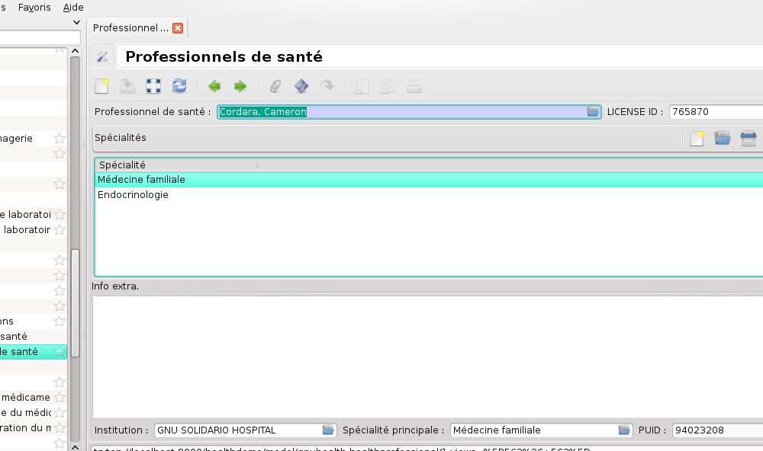The height and width of the screenshot is (451, 763).
Task: Click the LICENSE ID input field
Action: coord(714,112)
